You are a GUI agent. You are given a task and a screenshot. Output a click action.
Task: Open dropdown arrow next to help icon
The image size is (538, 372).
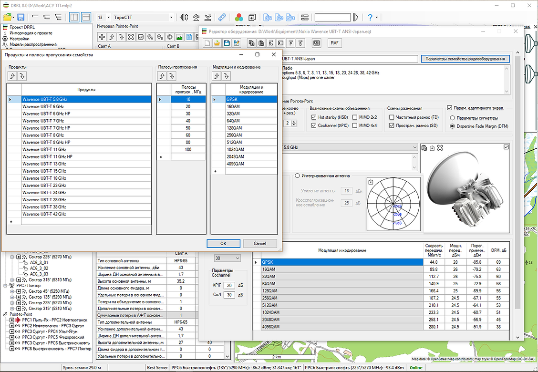(x=377, y=17)
